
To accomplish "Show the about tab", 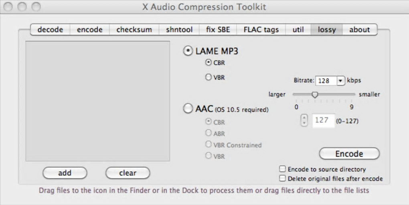I will [359, 30].
